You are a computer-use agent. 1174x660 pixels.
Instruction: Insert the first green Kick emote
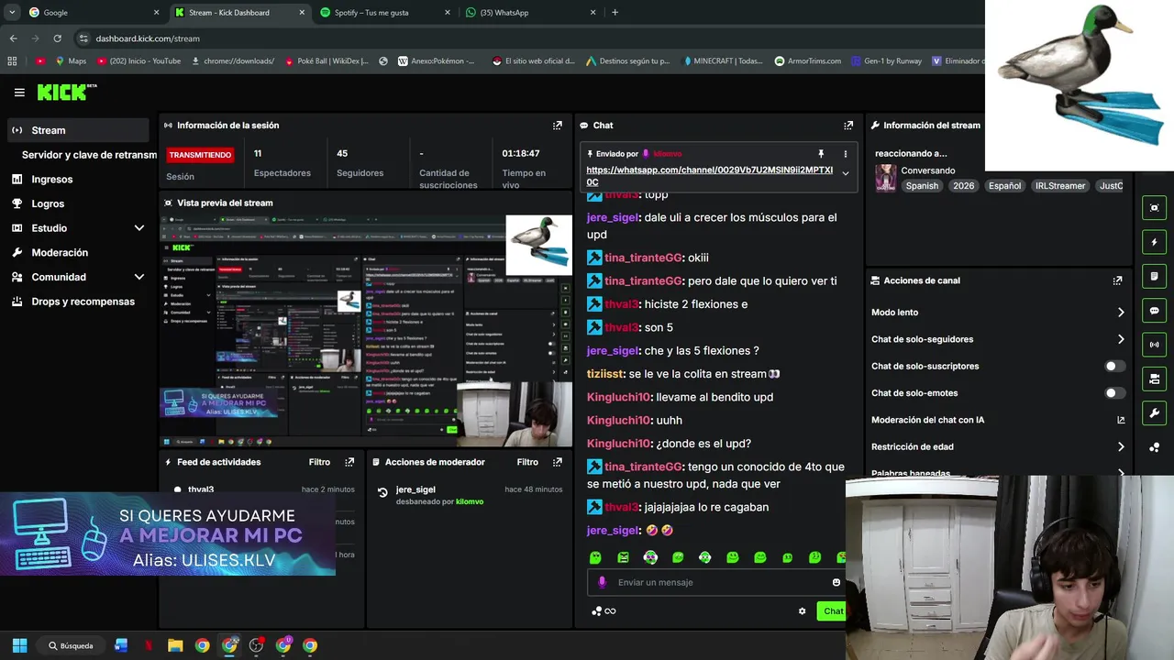(595, 557)
